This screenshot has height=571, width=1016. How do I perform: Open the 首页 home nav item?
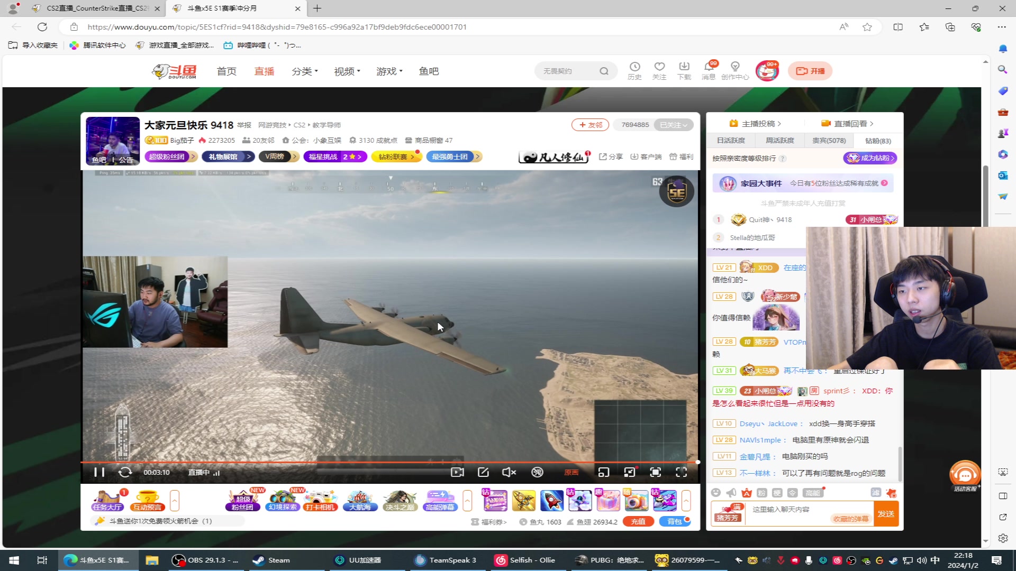[x=226, y=71]
